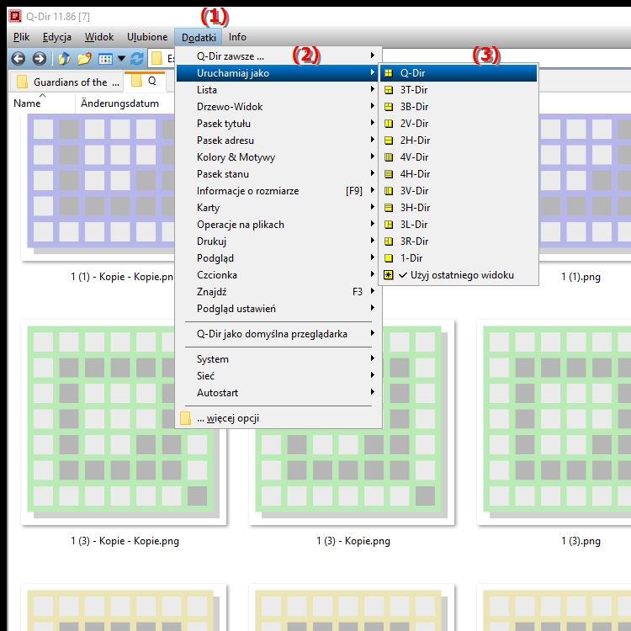Viewport: 631px width, 631px height.
Task: Open the Info menu
Action: (x=237, y=37)
